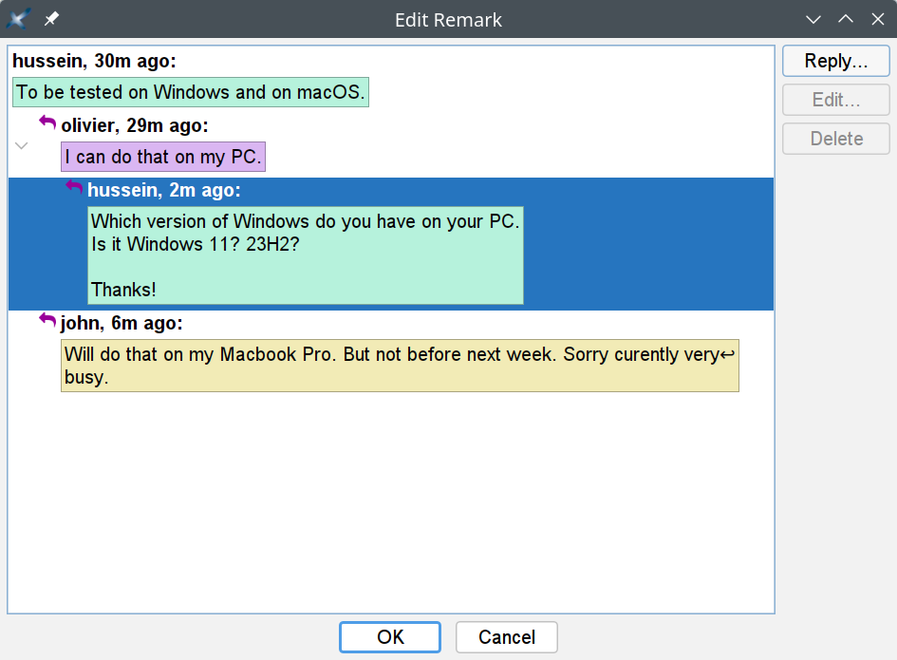This screenshot has height=660, width=897.
Task: Select 'hussein, 30m ago:' header
Action: click(94, 61)
